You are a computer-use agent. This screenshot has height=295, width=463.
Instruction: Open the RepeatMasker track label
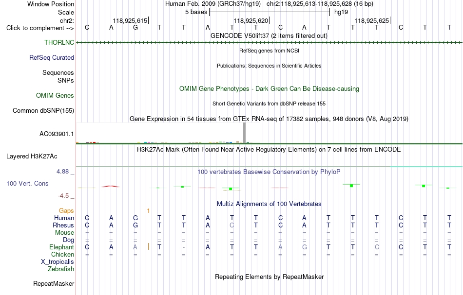click(54, 283)
